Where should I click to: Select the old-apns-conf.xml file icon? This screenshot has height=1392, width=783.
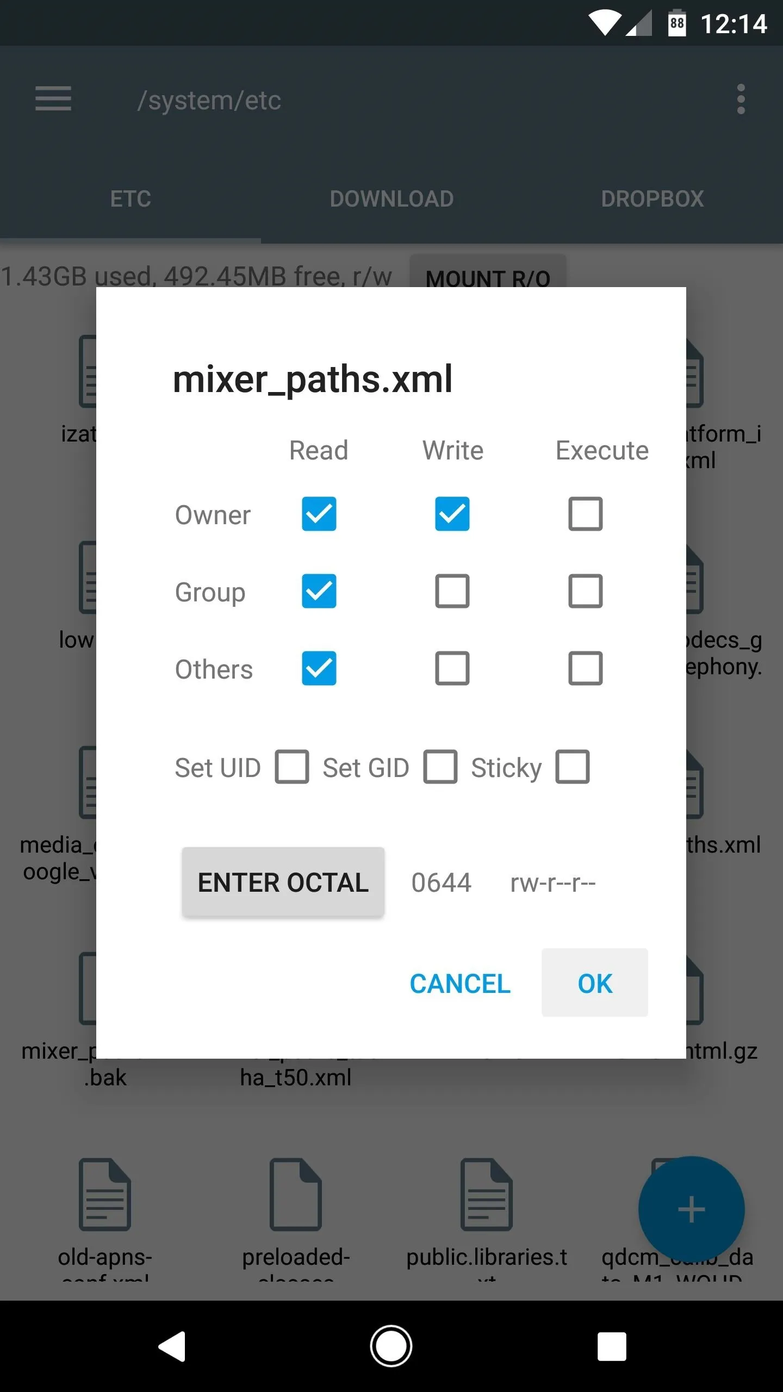[105, 1195]
